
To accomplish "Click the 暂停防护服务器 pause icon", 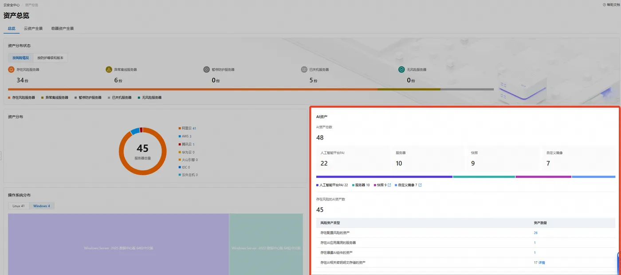I will 206,70.
